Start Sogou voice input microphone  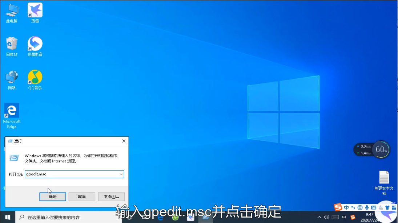367,207
